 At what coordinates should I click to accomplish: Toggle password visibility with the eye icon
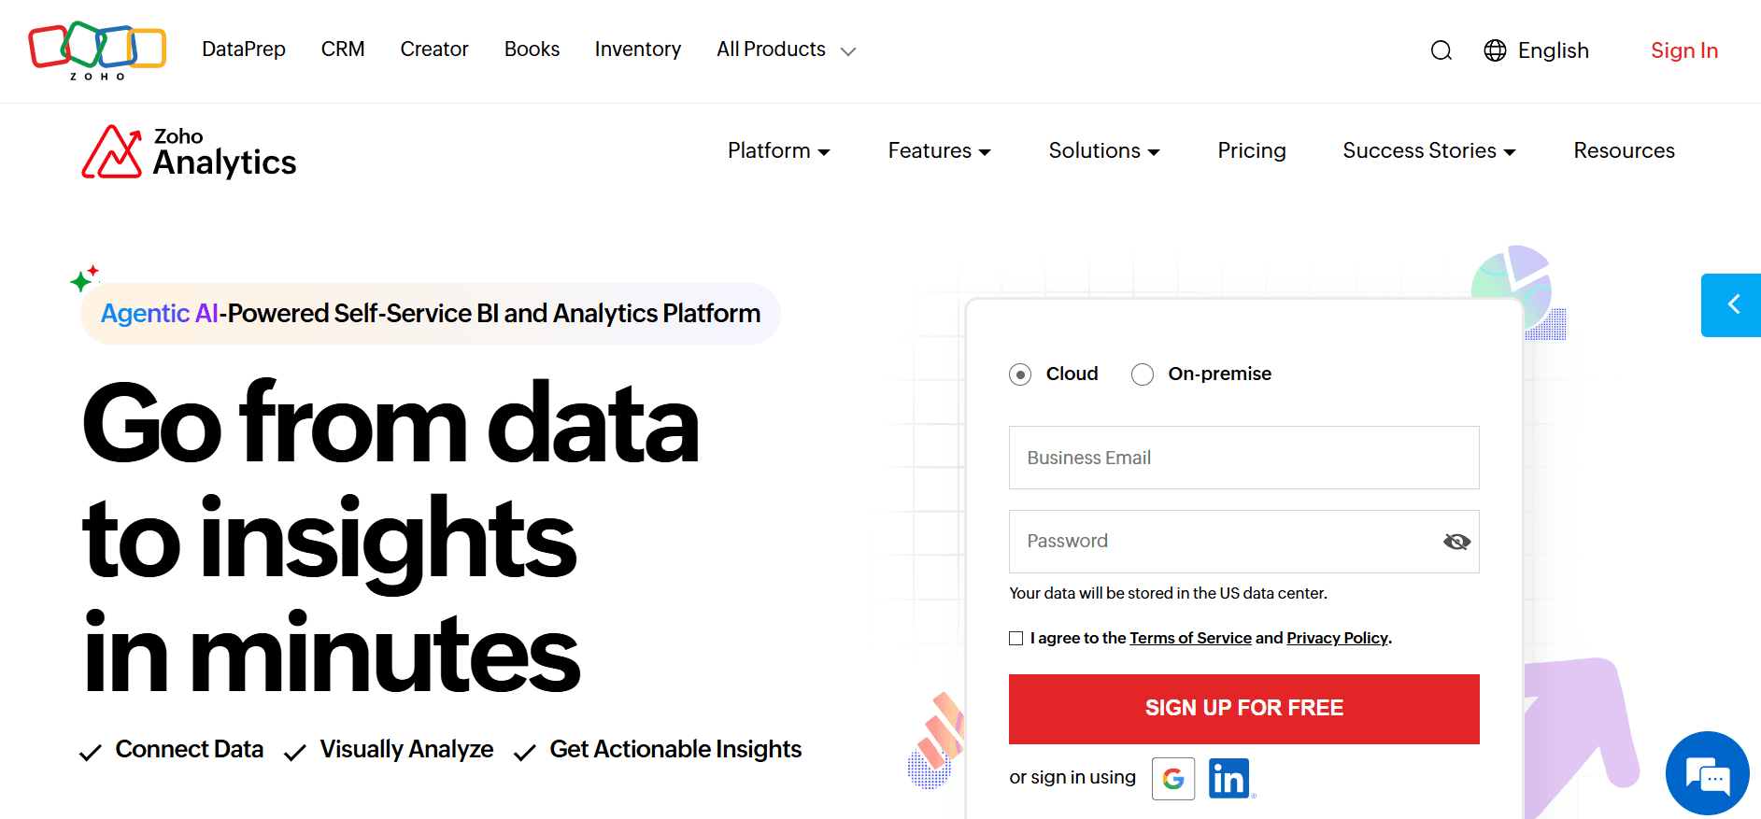[x=1456, y=542]
